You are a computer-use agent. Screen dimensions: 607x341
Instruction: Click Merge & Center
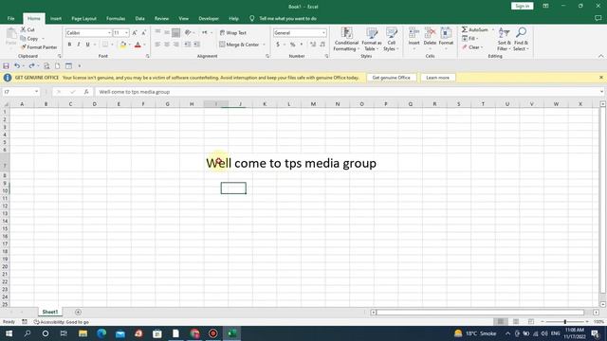(x=239, y=45)
